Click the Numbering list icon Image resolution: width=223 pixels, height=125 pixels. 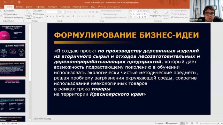[84, 12]
